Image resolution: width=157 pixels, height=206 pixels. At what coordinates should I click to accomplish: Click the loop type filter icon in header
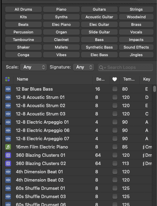[x=8, y=79]
